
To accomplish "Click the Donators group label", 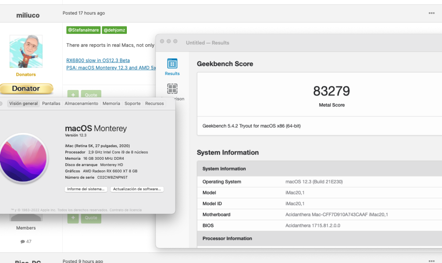I will pyautogui.click(x=26, y=75).
